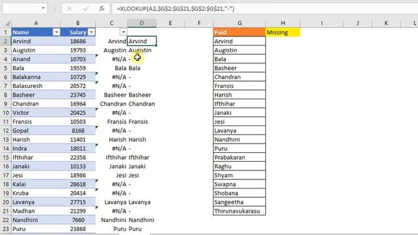Click the #N/A cell in row 4
The image size is (418, 235).
(x=112, y=59)
